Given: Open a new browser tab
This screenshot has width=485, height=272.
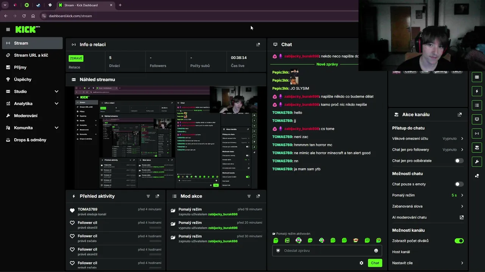Looking at the screenshot, I should click(x=120, y=5).
